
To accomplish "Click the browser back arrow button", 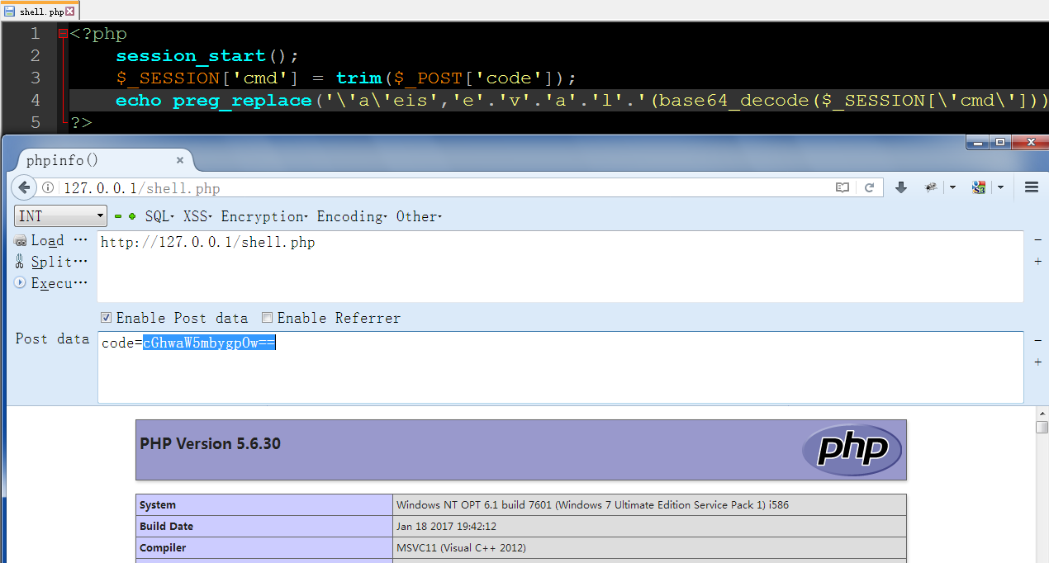I will click(24, 187).
